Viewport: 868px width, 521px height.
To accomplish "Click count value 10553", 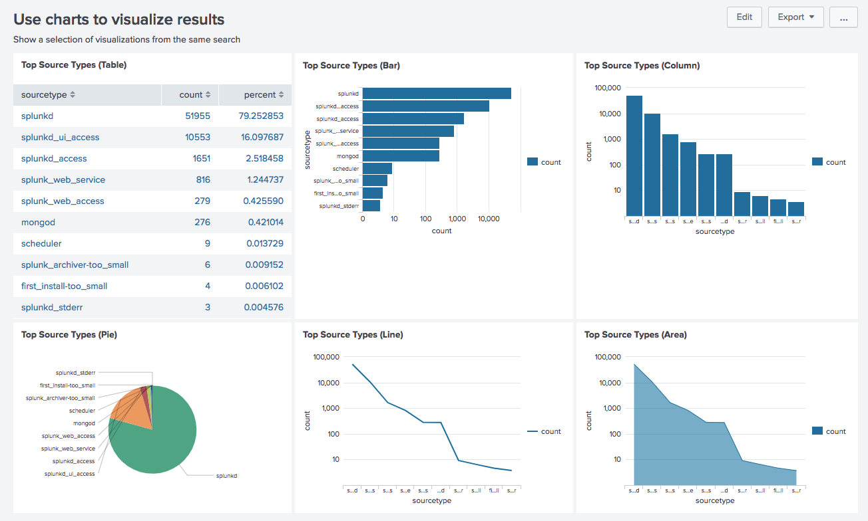I will coord(198,138).
